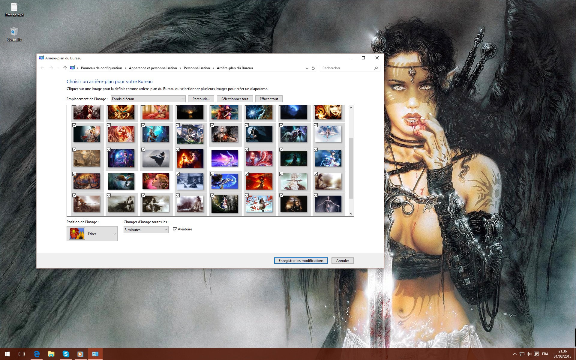This screenshot has width=576, height=360.
Task: Go back using the navigation back arrow
Action: point(42,68)
